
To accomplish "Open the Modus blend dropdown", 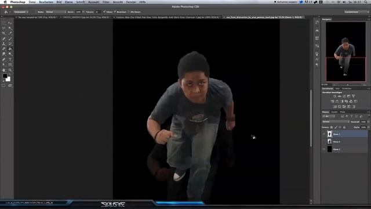I will 56,12.
